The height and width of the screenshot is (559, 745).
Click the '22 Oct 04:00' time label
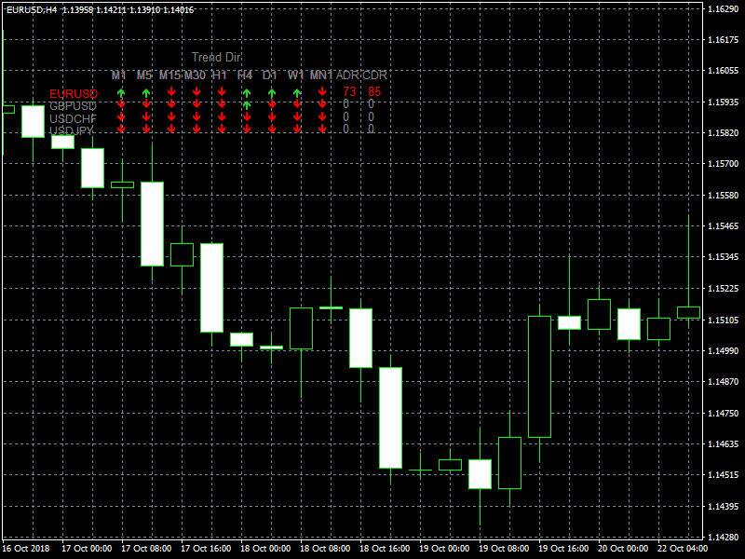[683, 549]
